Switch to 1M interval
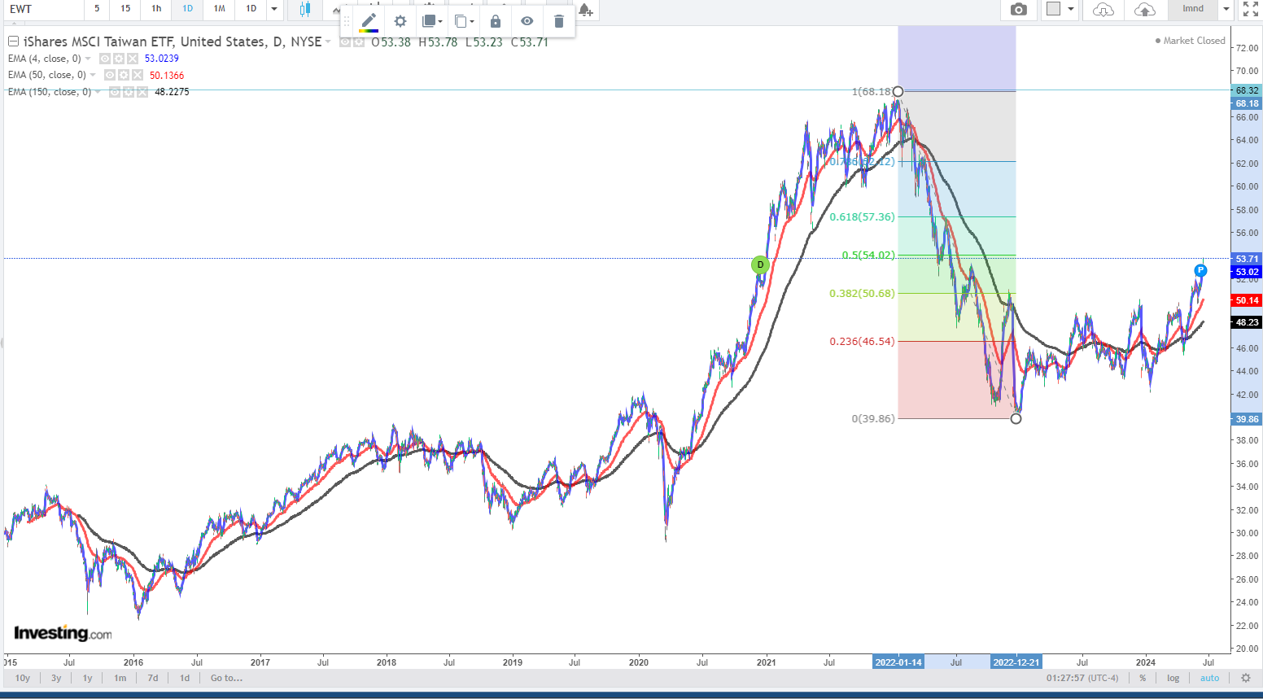The image size is (1263, 699). coord(220,9)
